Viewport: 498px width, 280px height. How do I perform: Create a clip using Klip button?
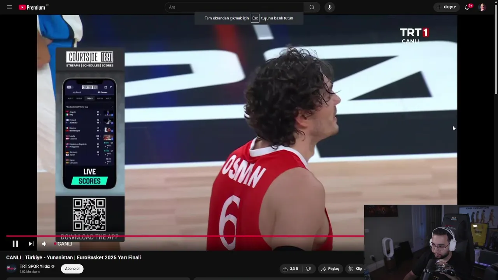point(355,269)
